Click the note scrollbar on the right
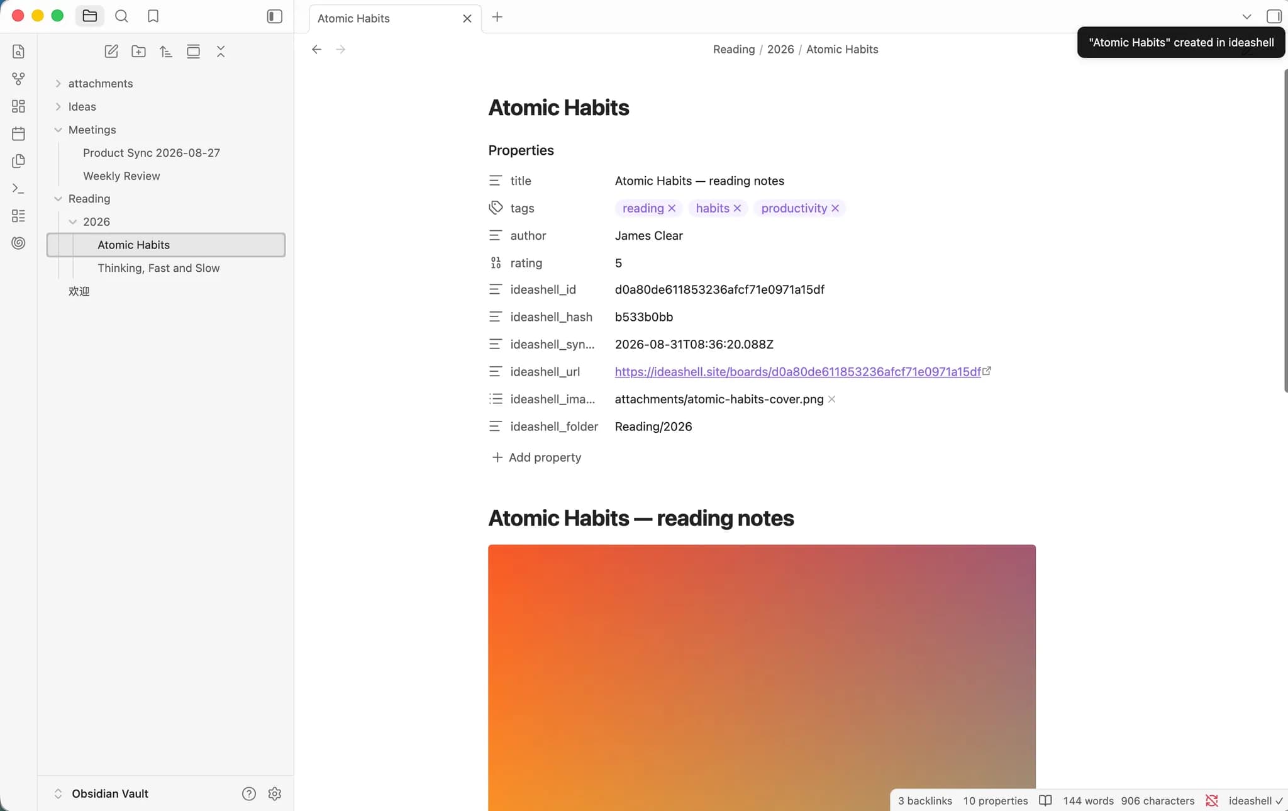Viewport: 1288px width, 811px height. [1285, 232]
